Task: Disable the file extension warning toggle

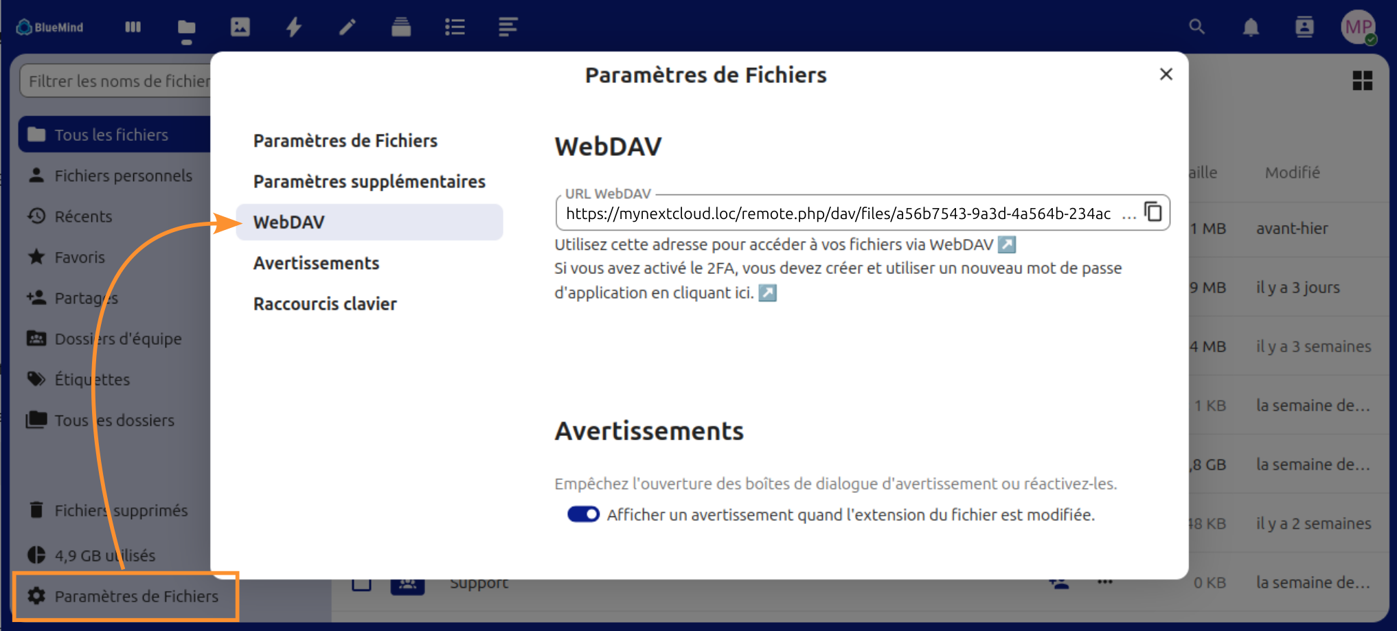Action: point(583,514)
